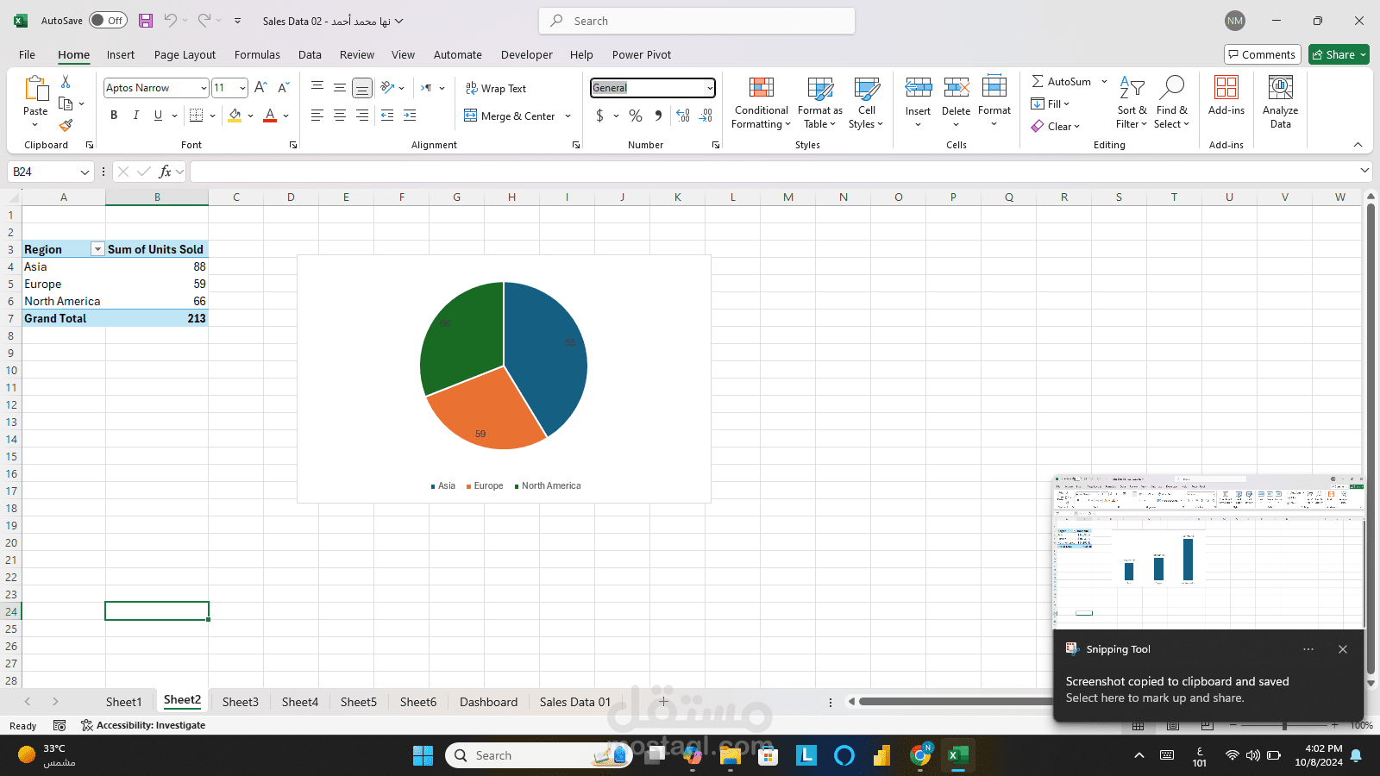Image resolution: width=1380 pixels, height=776 pixels.
Task: Toggle AutoSave switch on
Action: click(x=108, y=21)
